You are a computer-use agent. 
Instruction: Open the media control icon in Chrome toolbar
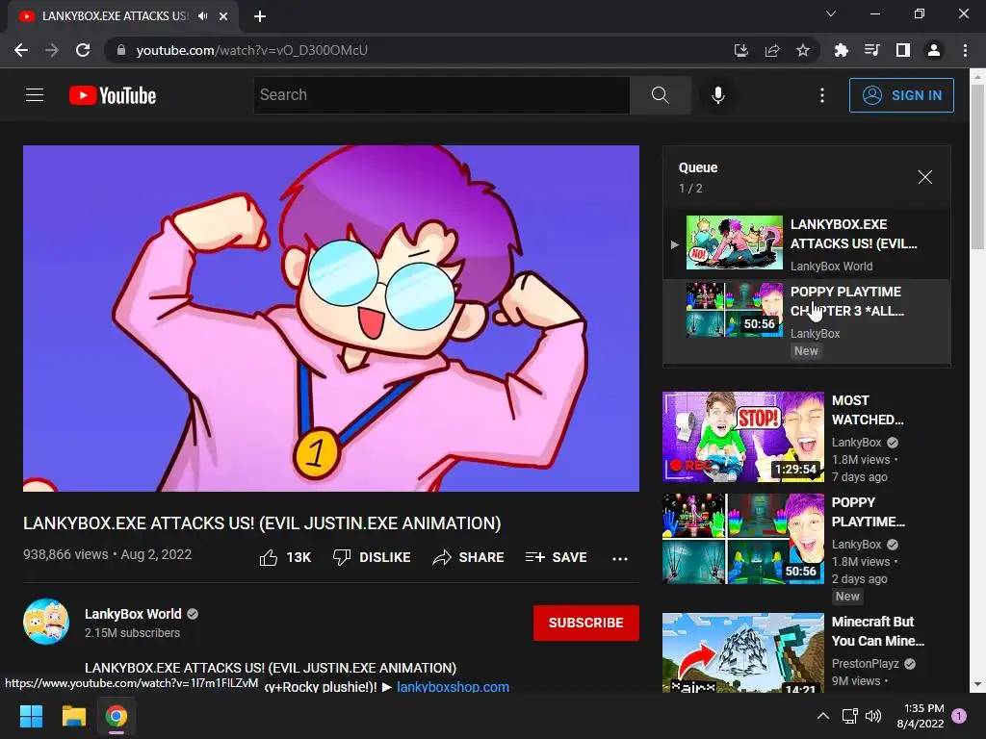coord(871,50)
